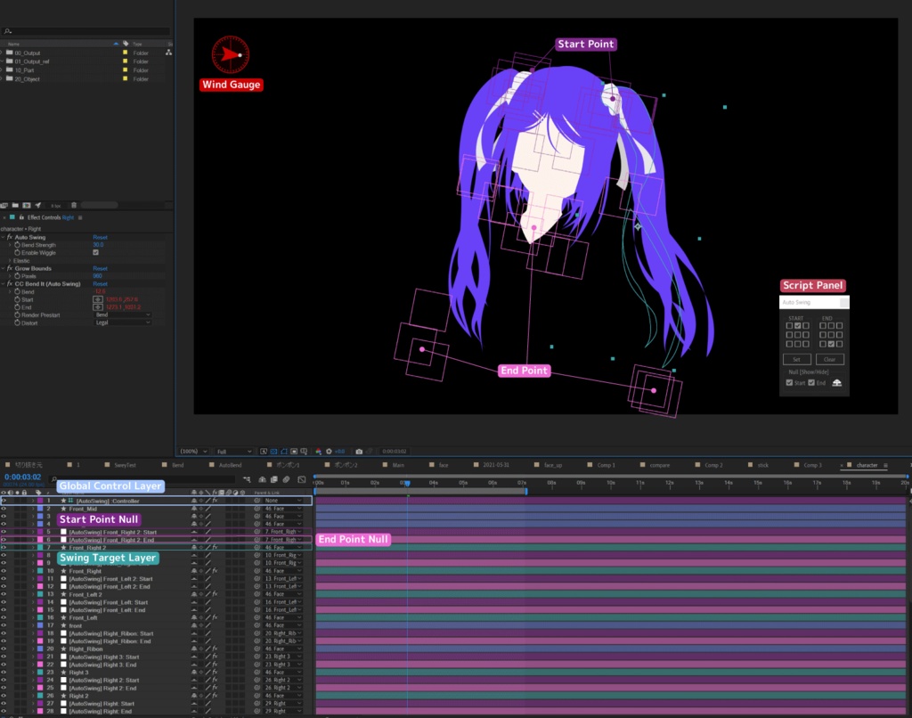Click the Start point crosshair picker
912x718 pixels.
click(x=98, y=299)
